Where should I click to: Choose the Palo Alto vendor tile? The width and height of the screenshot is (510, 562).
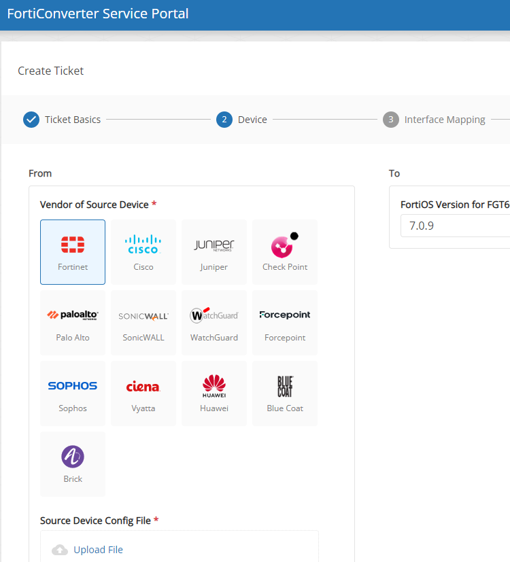pyautogui.click(x=73, y=323)
